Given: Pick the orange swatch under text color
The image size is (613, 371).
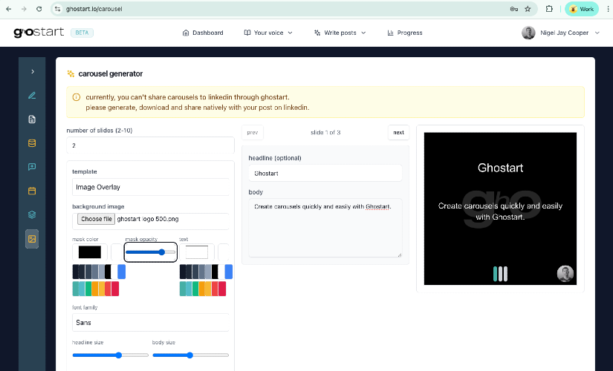Looking at the screenshot, I should click(x=202, y=289).
